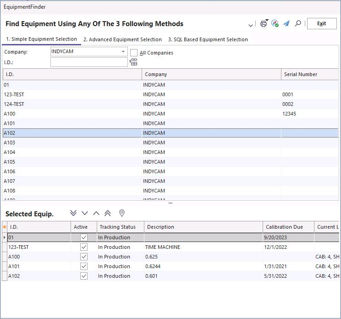Click the I.D. lookup icon beside the field
This screenshot has height=319, width=341.
click(x=134, y=62)
